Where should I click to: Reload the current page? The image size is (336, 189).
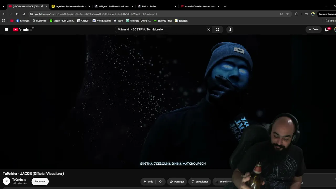point(17,14)
